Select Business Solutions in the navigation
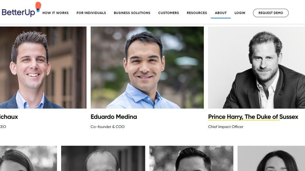This screenshot has height=171, width=305. (x=132, y=13)
